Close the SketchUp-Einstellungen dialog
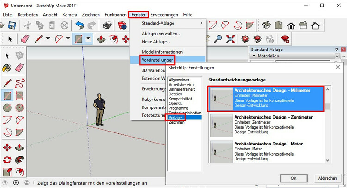The image size is (347, 188). [338, 67]
